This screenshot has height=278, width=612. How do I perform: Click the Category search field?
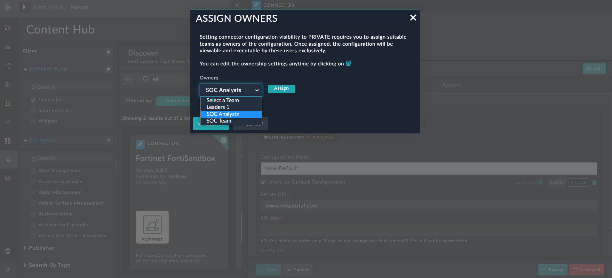click(x=71, y=158)
